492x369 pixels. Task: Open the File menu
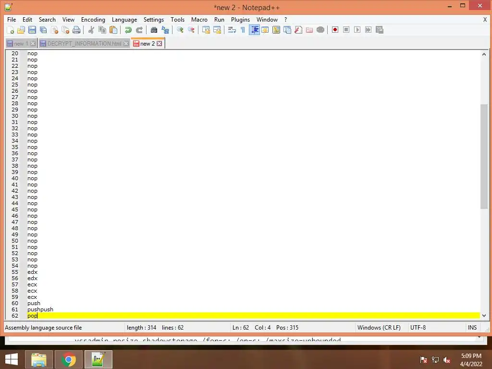pos(12,19)
